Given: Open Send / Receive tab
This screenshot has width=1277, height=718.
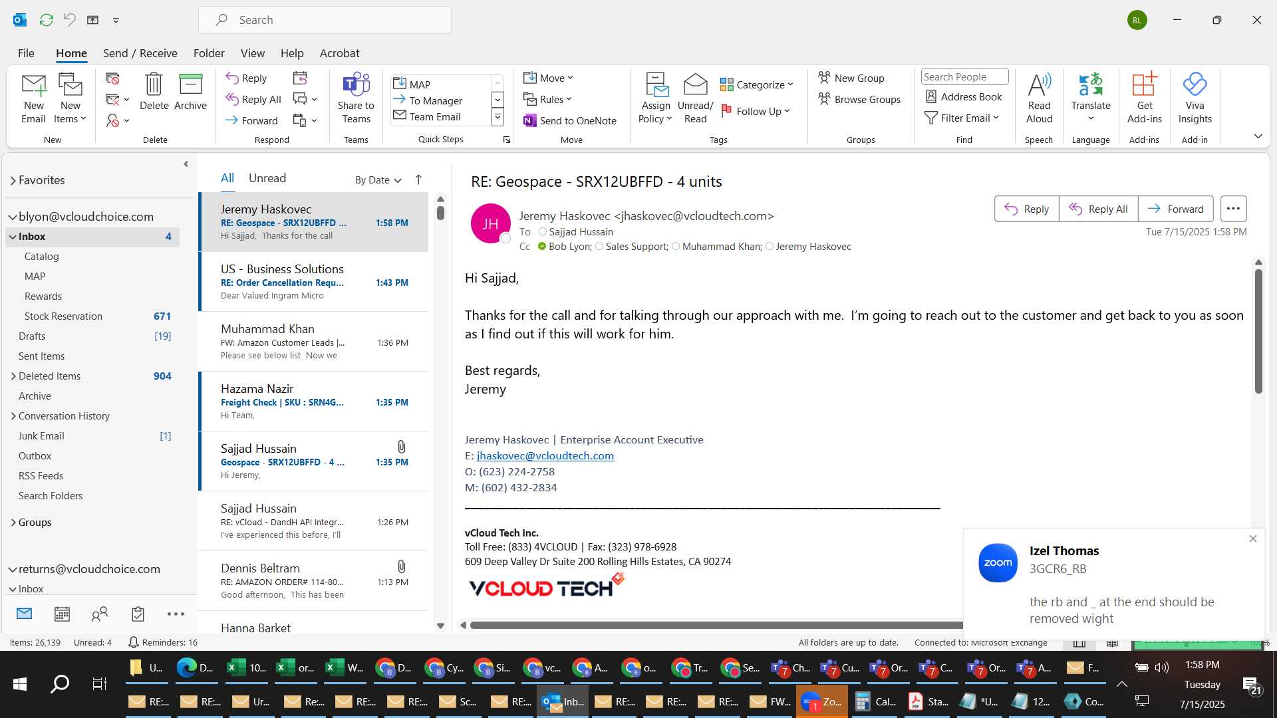Looking at the screenshot, I should (140, 53).
